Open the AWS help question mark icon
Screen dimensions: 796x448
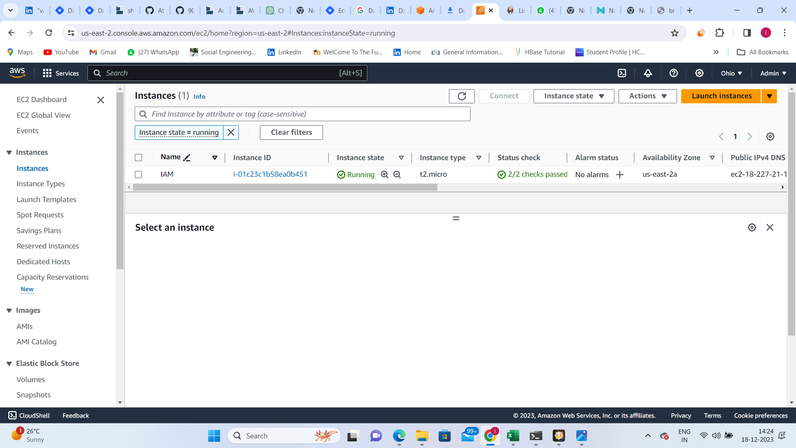tap(674, 73)
